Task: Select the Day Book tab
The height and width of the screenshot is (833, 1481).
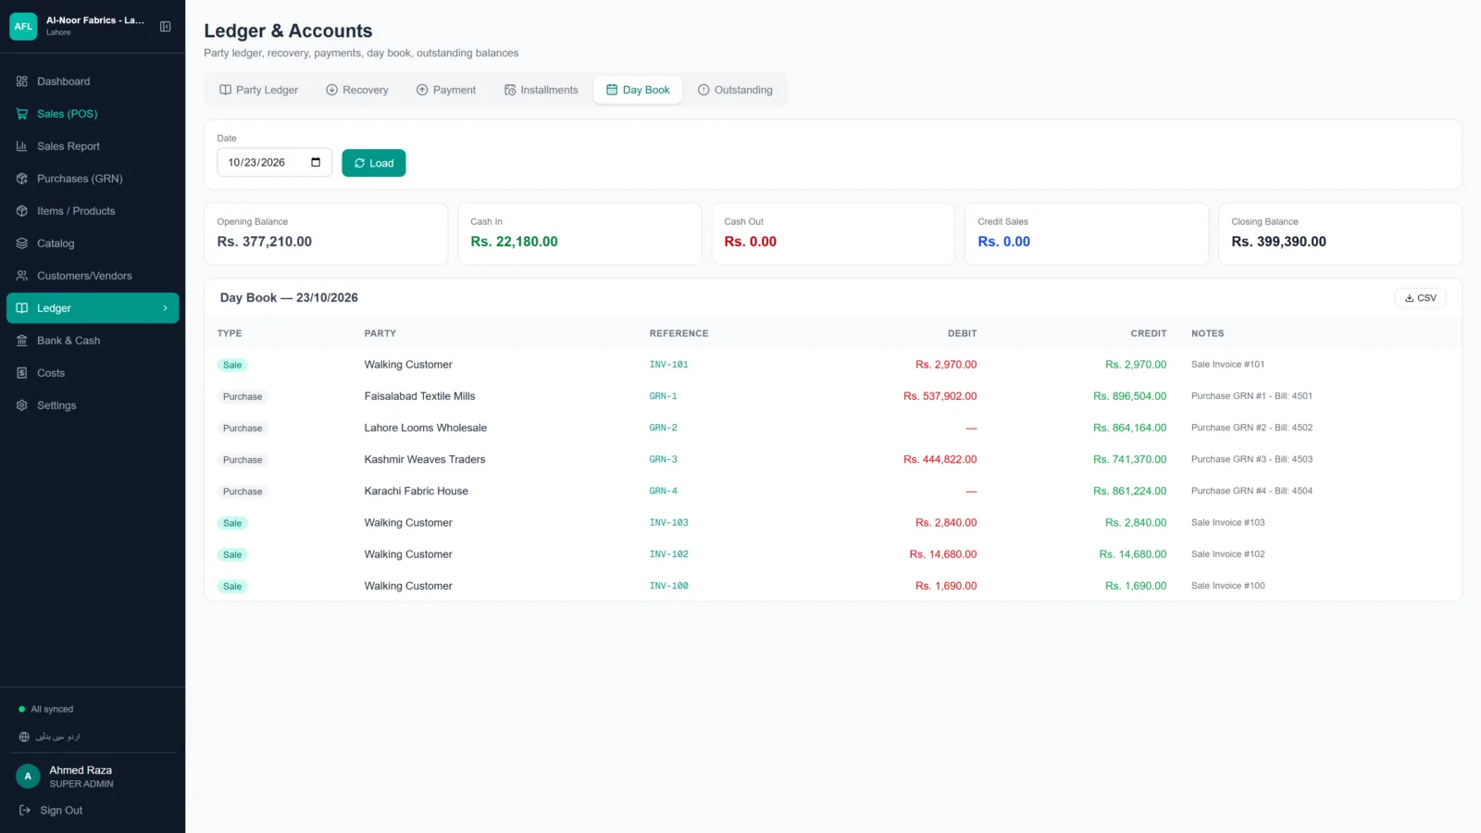Action: 638,90
